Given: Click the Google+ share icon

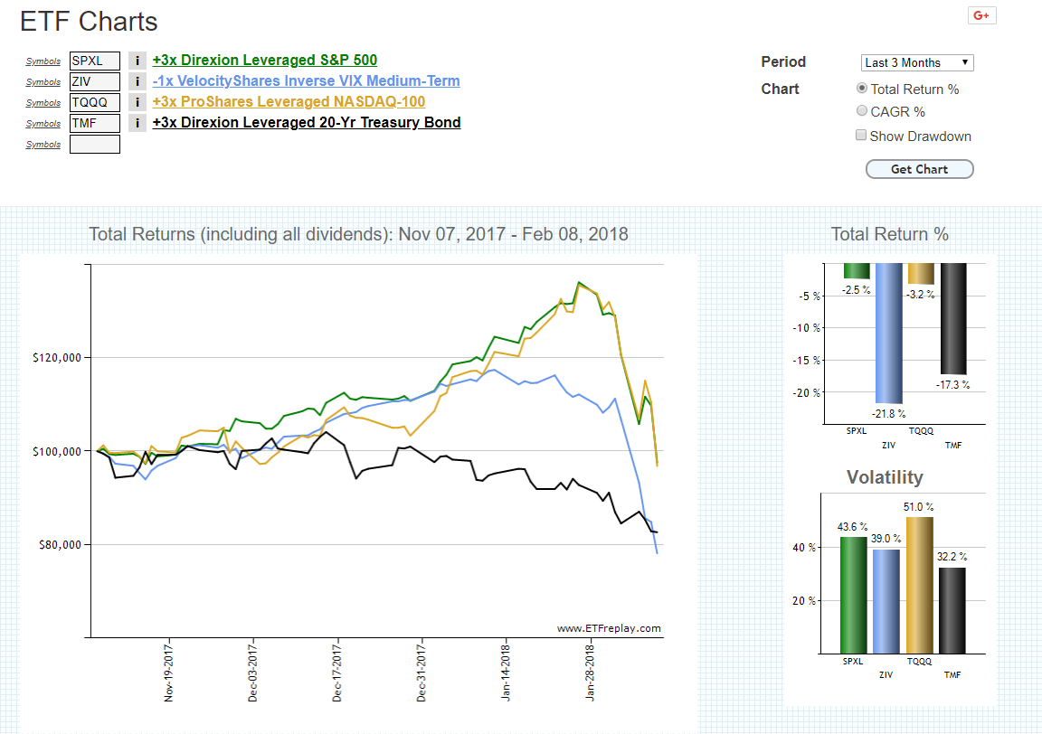Looking at the screenshot, I should (981, 16).
